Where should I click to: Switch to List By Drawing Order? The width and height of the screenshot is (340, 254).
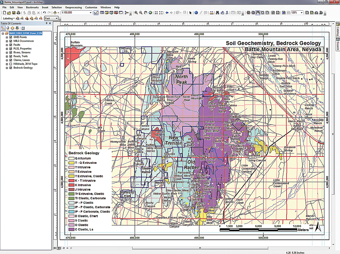tap(3, 28)
